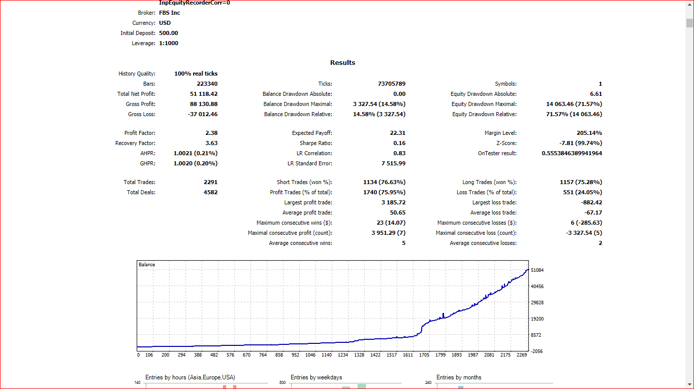Viewport: 694px width, 389px height.
Task: Click the leverage value 1:1000
Action: [x=169, y=43]
